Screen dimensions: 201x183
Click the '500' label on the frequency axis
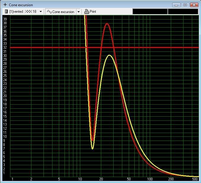[x=195, y=179]
